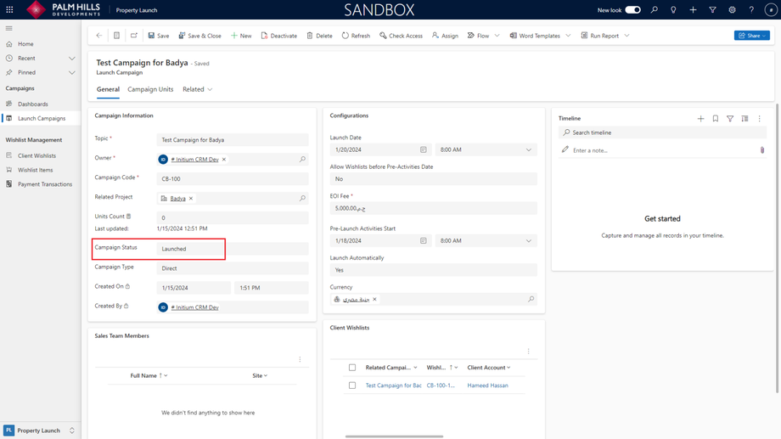Open the search magnifier in the top bar
The width and height of the screenshot is (781, 439).
coord(654,10)
